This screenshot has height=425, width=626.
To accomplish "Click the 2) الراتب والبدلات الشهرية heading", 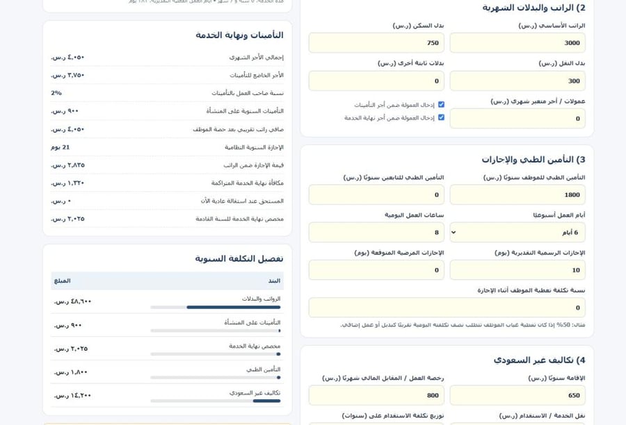I will tap(533, 8).
